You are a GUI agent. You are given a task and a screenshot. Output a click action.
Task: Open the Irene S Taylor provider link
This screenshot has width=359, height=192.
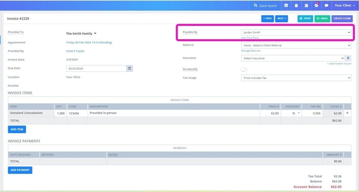(75, 51)
